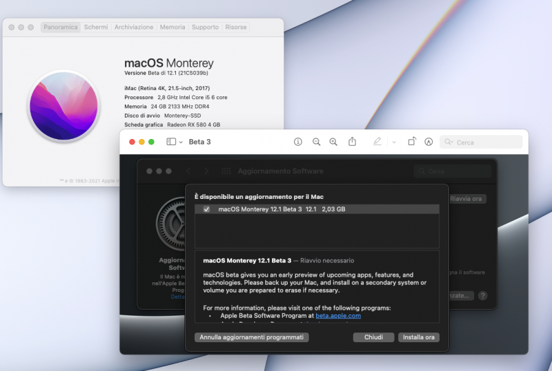Show all preferences grid icon
Screen dimensions: 552x371
226,171
